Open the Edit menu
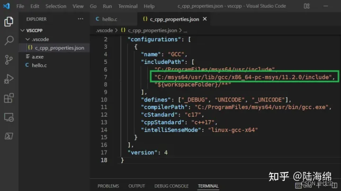This screenshot has height=191, width=341. point(35,6)
